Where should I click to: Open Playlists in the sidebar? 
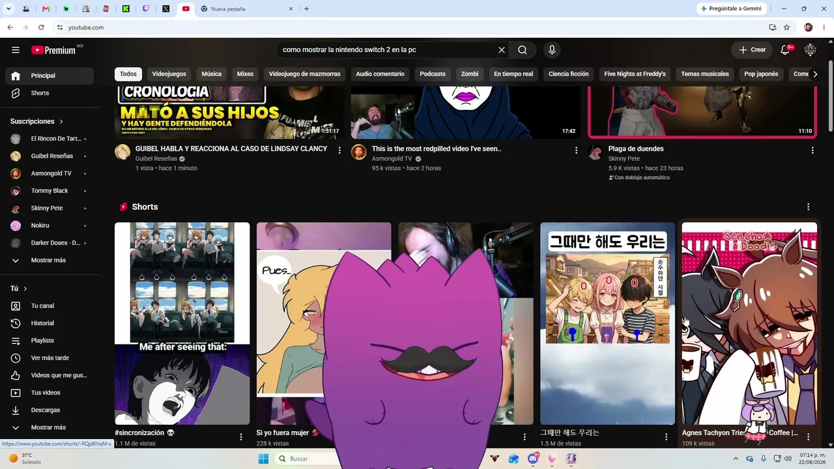tap(50, 341)
